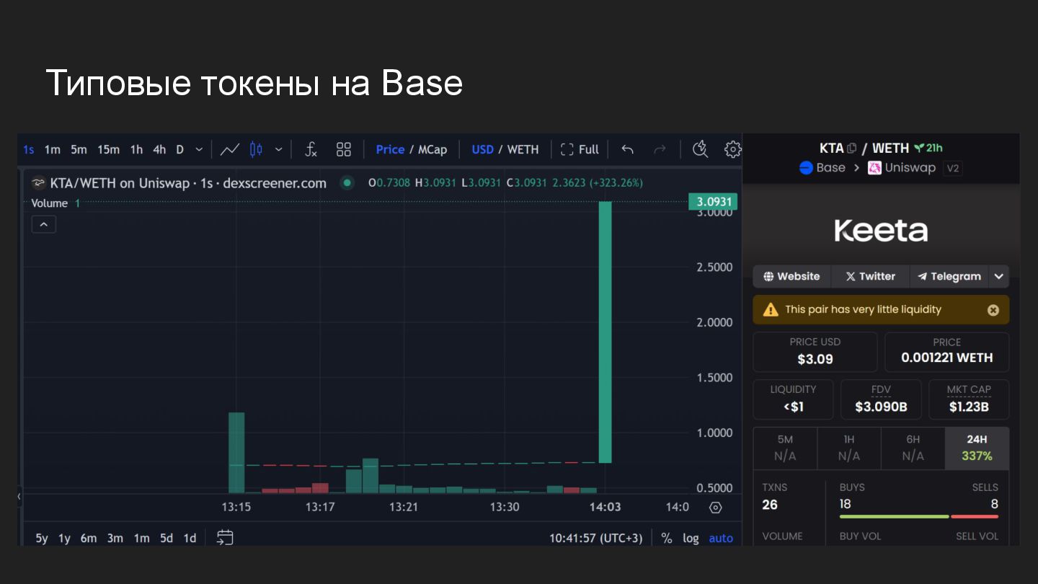
Task: Redo the chart action
Action: click(660, 150)
